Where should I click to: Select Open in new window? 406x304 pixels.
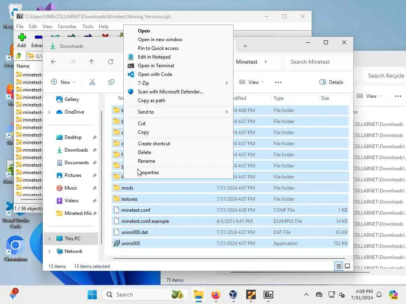pos(160,40)
